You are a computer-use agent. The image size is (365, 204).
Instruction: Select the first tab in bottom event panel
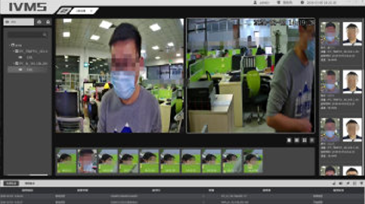(x=11, y=183)
